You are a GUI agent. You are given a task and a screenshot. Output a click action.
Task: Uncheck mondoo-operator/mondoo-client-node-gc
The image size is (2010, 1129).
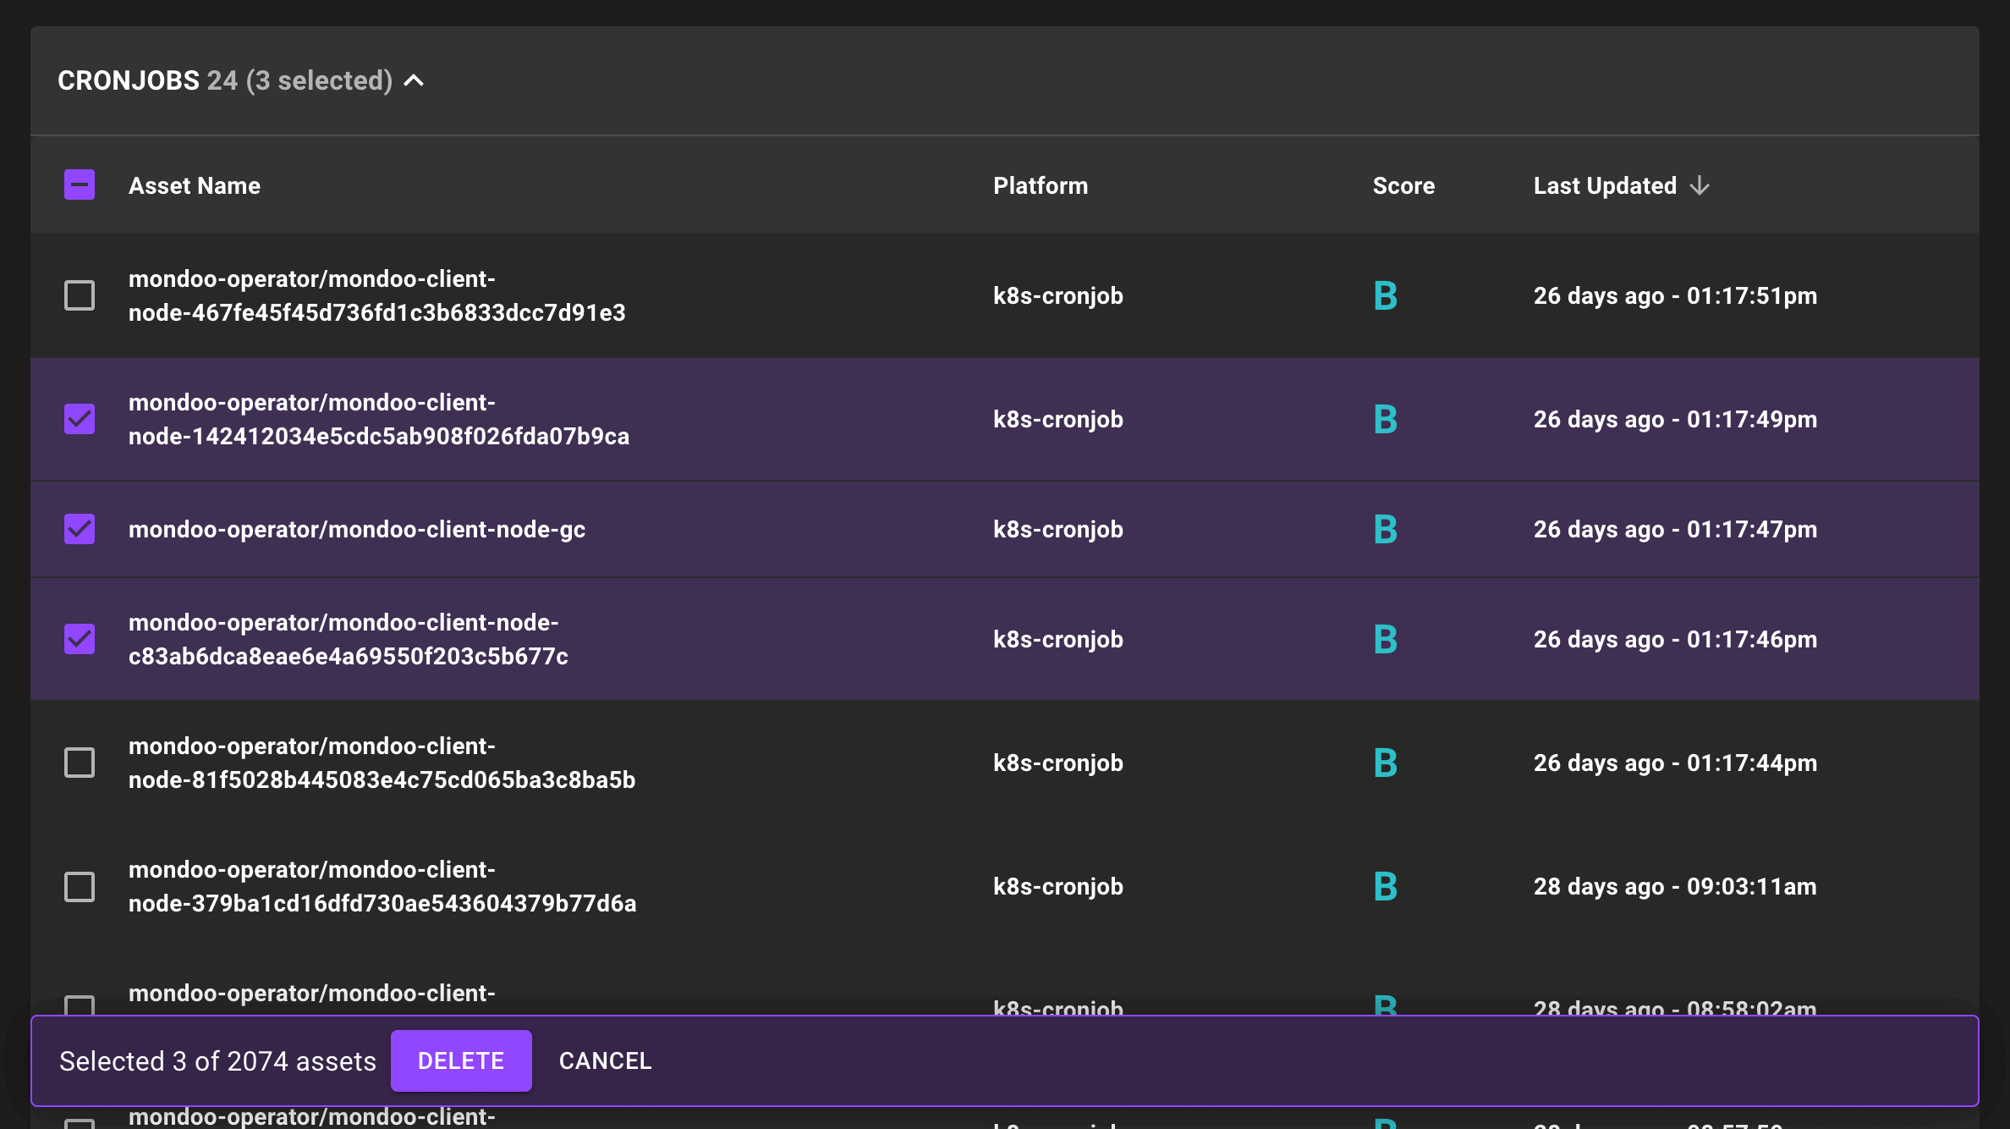click(x=79, y=529)
